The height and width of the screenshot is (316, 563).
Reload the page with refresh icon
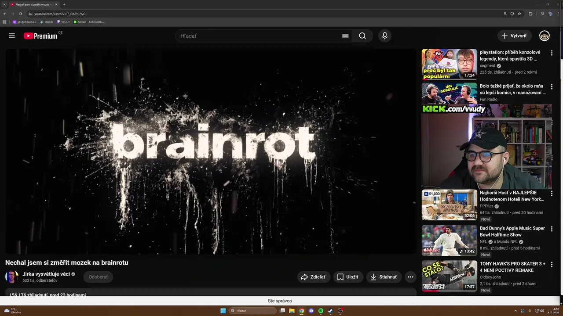pos(20,14)
